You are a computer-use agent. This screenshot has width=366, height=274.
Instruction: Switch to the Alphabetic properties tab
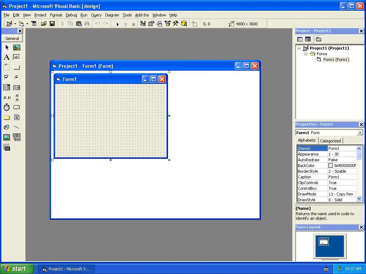(x=306, y=140)
